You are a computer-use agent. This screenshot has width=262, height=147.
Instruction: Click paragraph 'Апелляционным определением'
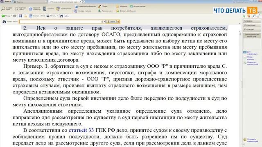click(x=120, y=117)
